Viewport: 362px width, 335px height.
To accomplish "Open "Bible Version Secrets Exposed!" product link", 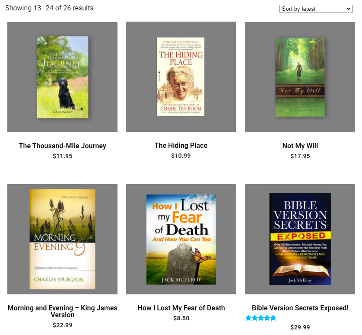I will click(x=300, y=308).
